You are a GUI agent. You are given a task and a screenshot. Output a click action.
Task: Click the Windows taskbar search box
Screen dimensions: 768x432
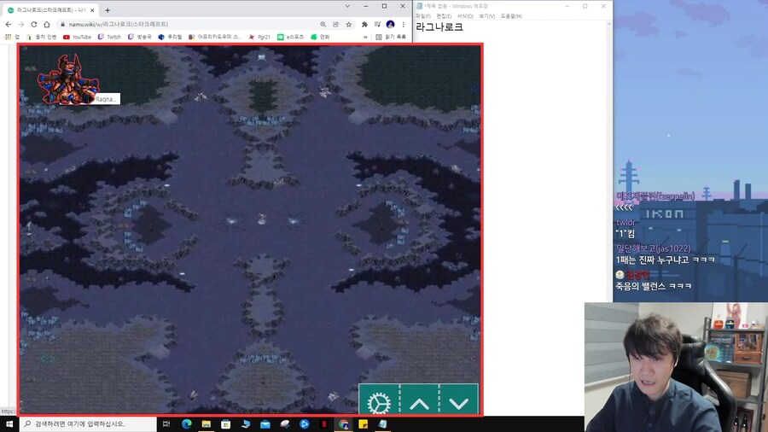(x=88, y=423)
